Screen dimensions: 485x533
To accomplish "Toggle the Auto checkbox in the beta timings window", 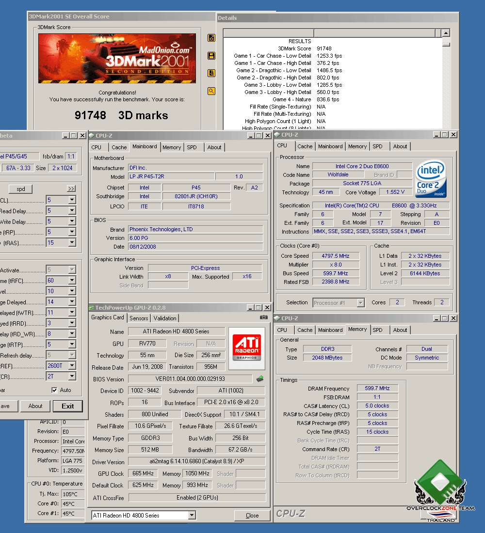I will [x=54, y=390].
